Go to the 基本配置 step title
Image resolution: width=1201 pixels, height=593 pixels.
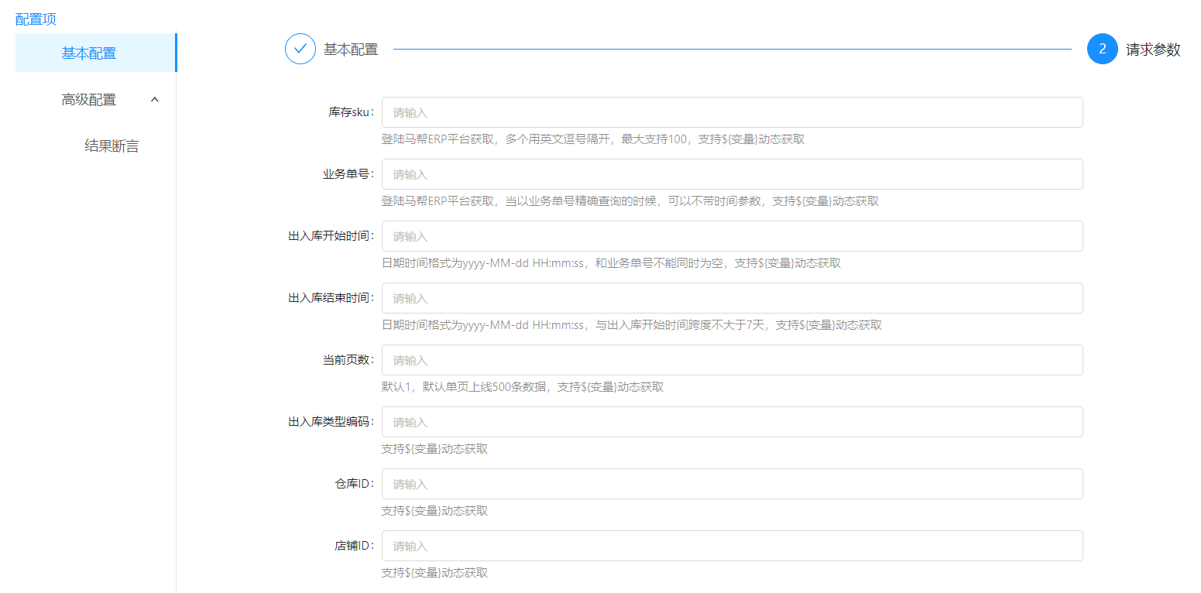(x=351, y=50)
